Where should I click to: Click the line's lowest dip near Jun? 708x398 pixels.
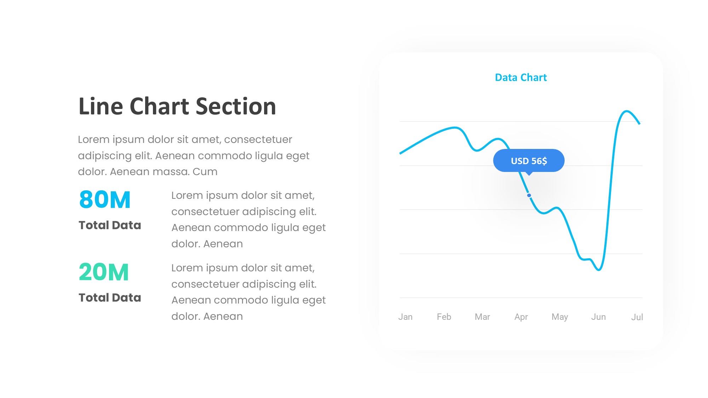pos(599,270)
